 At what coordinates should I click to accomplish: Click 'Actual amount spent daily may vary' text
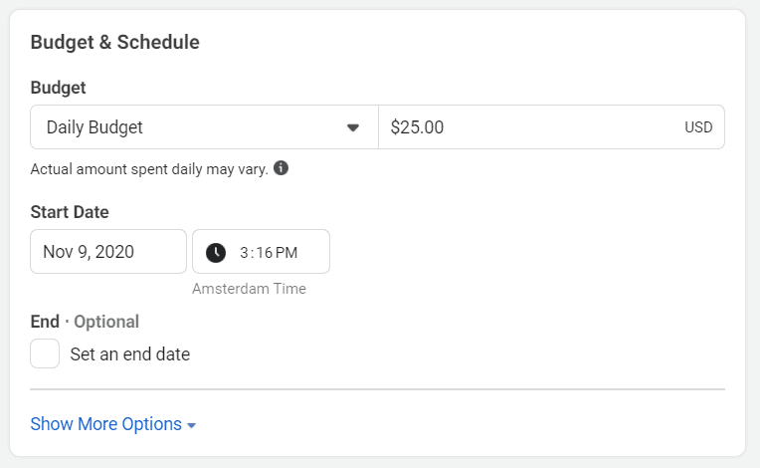pyautogui.click(x=149, y=169)
